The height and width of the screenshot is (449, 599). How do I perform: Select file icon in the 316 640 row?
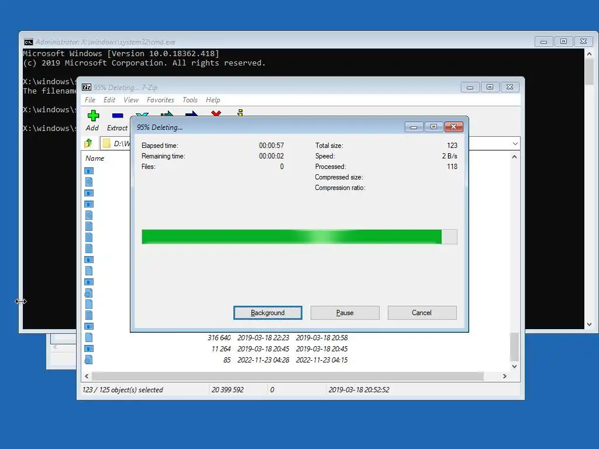click(x=89, y=337)
